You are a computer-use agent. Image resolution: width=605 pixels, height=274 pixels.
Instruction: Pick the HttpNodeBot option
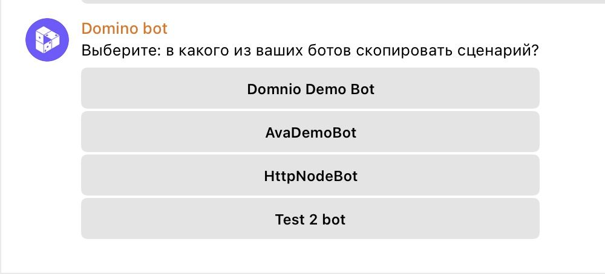(310, 176)
